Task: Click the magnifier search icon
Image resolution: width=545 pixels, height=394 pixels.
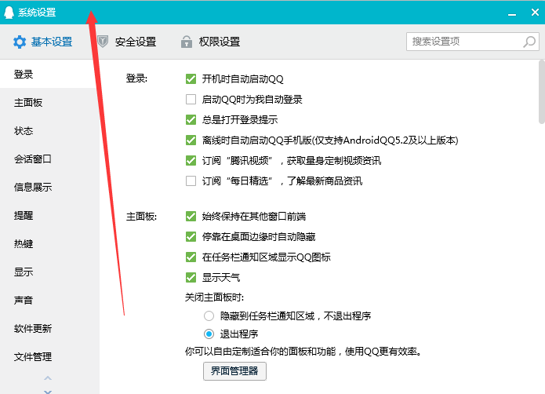Action: 529,42
